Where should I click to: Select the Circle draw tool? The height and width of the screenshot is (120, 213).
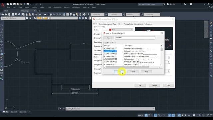coord(1,42)
